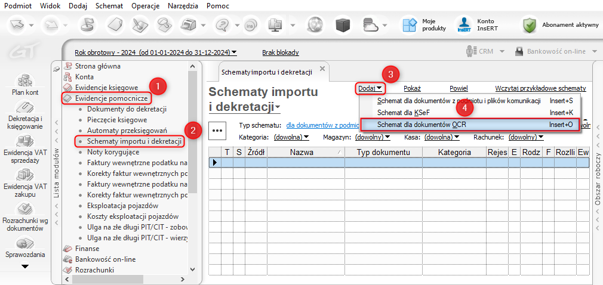Click the black box icon in the toolbar
The width and height of the screenshot is (603, 285).
(344, 26)
